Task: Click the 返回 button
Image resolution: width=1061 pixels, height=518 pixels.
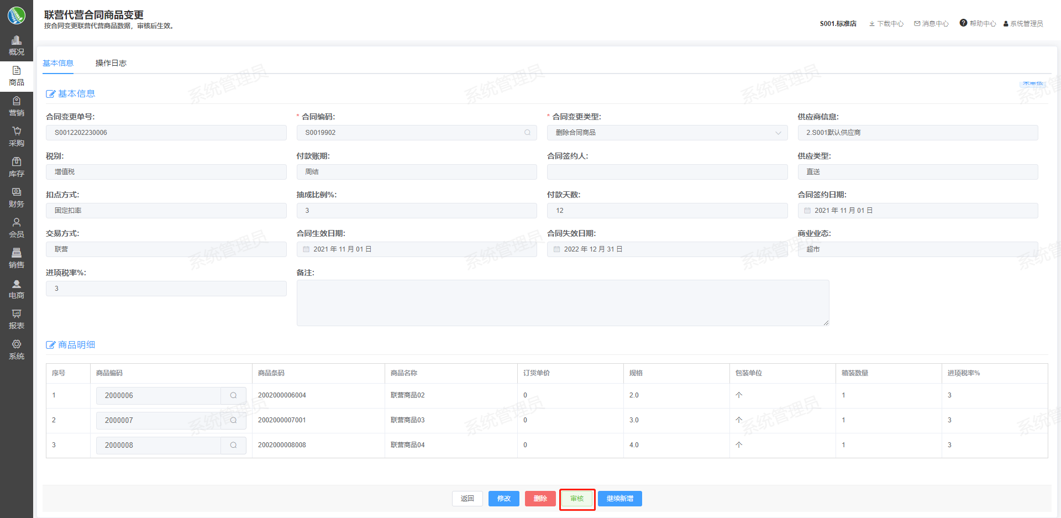Action: [467, 499]
